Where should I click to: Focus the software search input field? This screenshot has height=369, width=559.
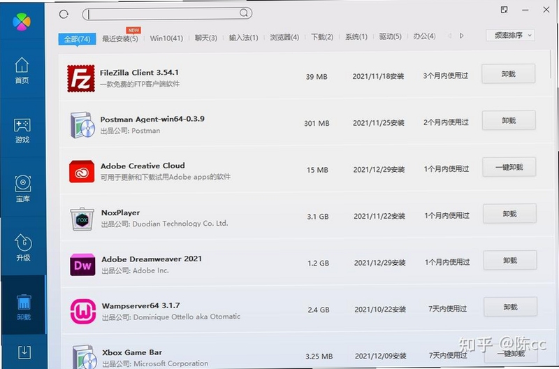(167, 13)
